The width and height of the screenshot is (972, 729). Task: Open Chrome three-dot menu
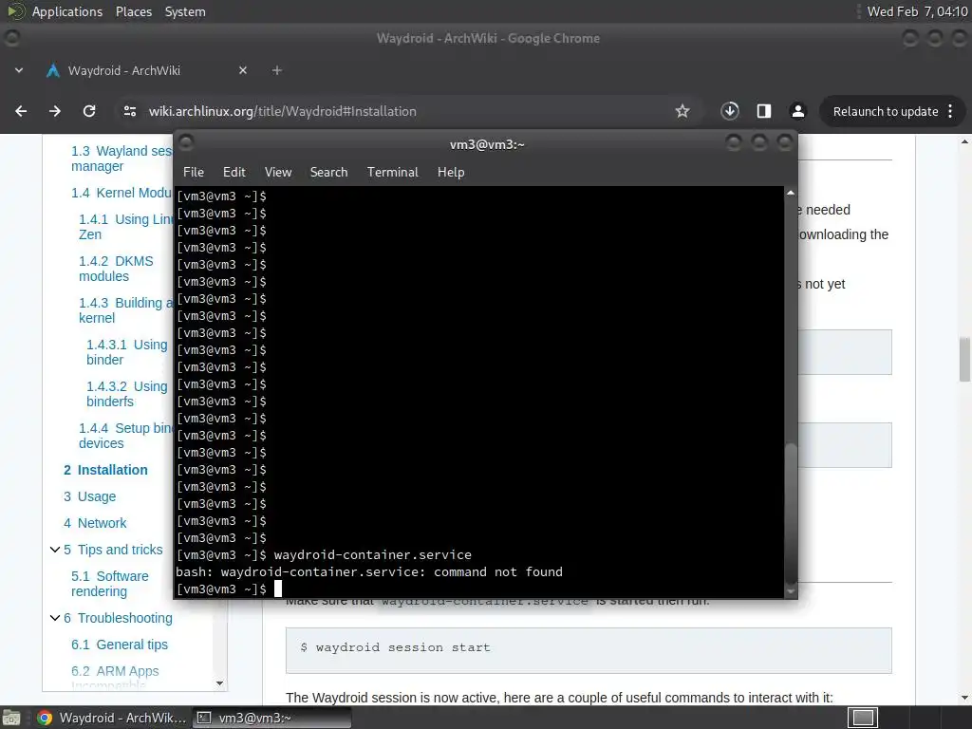click(x=950, y=111)
